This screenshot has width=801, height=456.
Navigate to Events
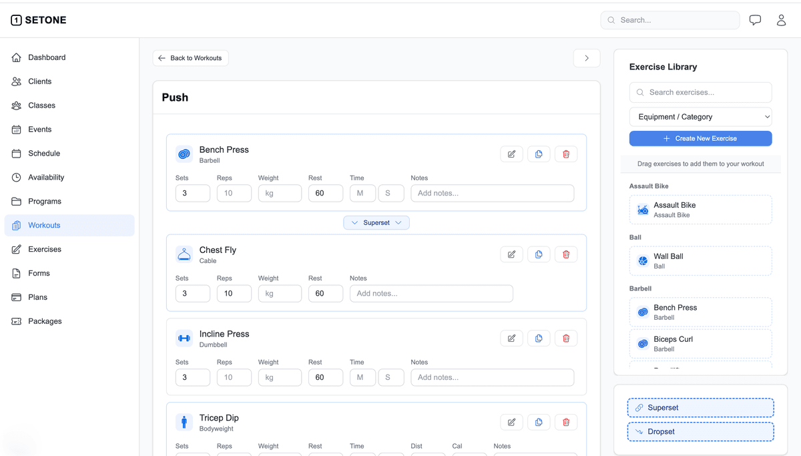pyautogui.click(x=69, y=130)
